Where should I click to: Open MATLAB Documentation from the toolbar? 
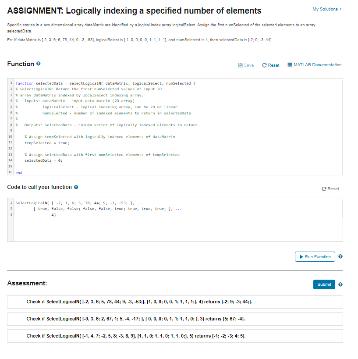tap(315, 64)
